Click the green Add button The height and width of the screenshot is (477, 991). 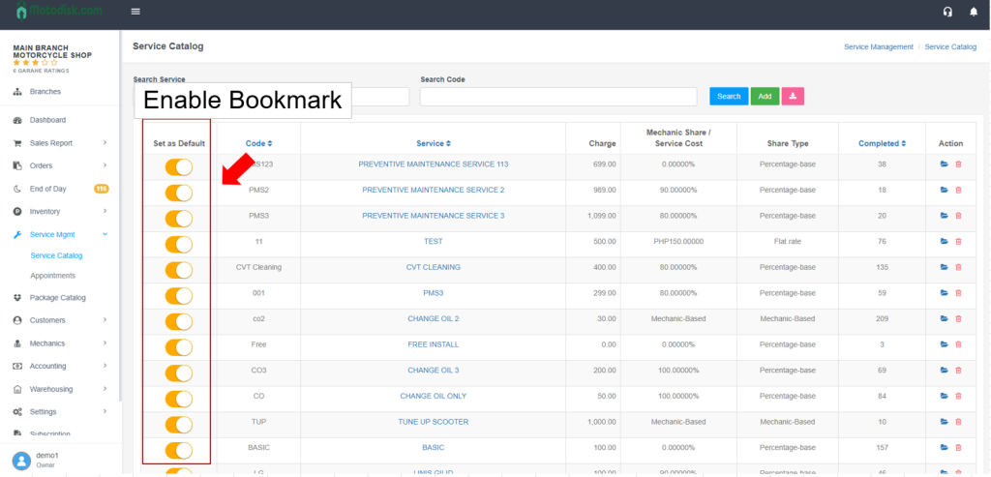pyautogui.click(x=765, y=96)
